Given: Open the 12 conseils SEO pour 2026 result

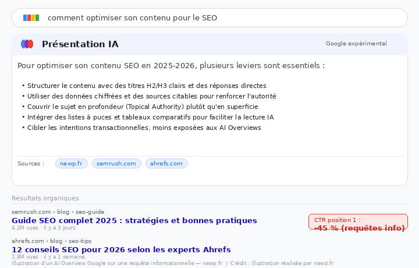Looking at the screenshot, I should (x=121, y=249).
